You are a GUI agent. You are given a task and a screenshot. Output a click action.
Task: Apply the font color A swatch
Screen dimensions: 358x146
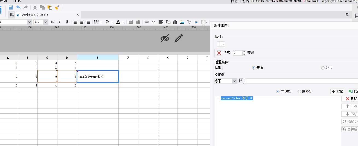point(118,22)
